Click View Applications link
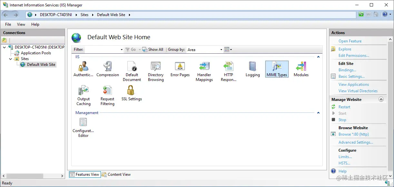 (353, 85)
